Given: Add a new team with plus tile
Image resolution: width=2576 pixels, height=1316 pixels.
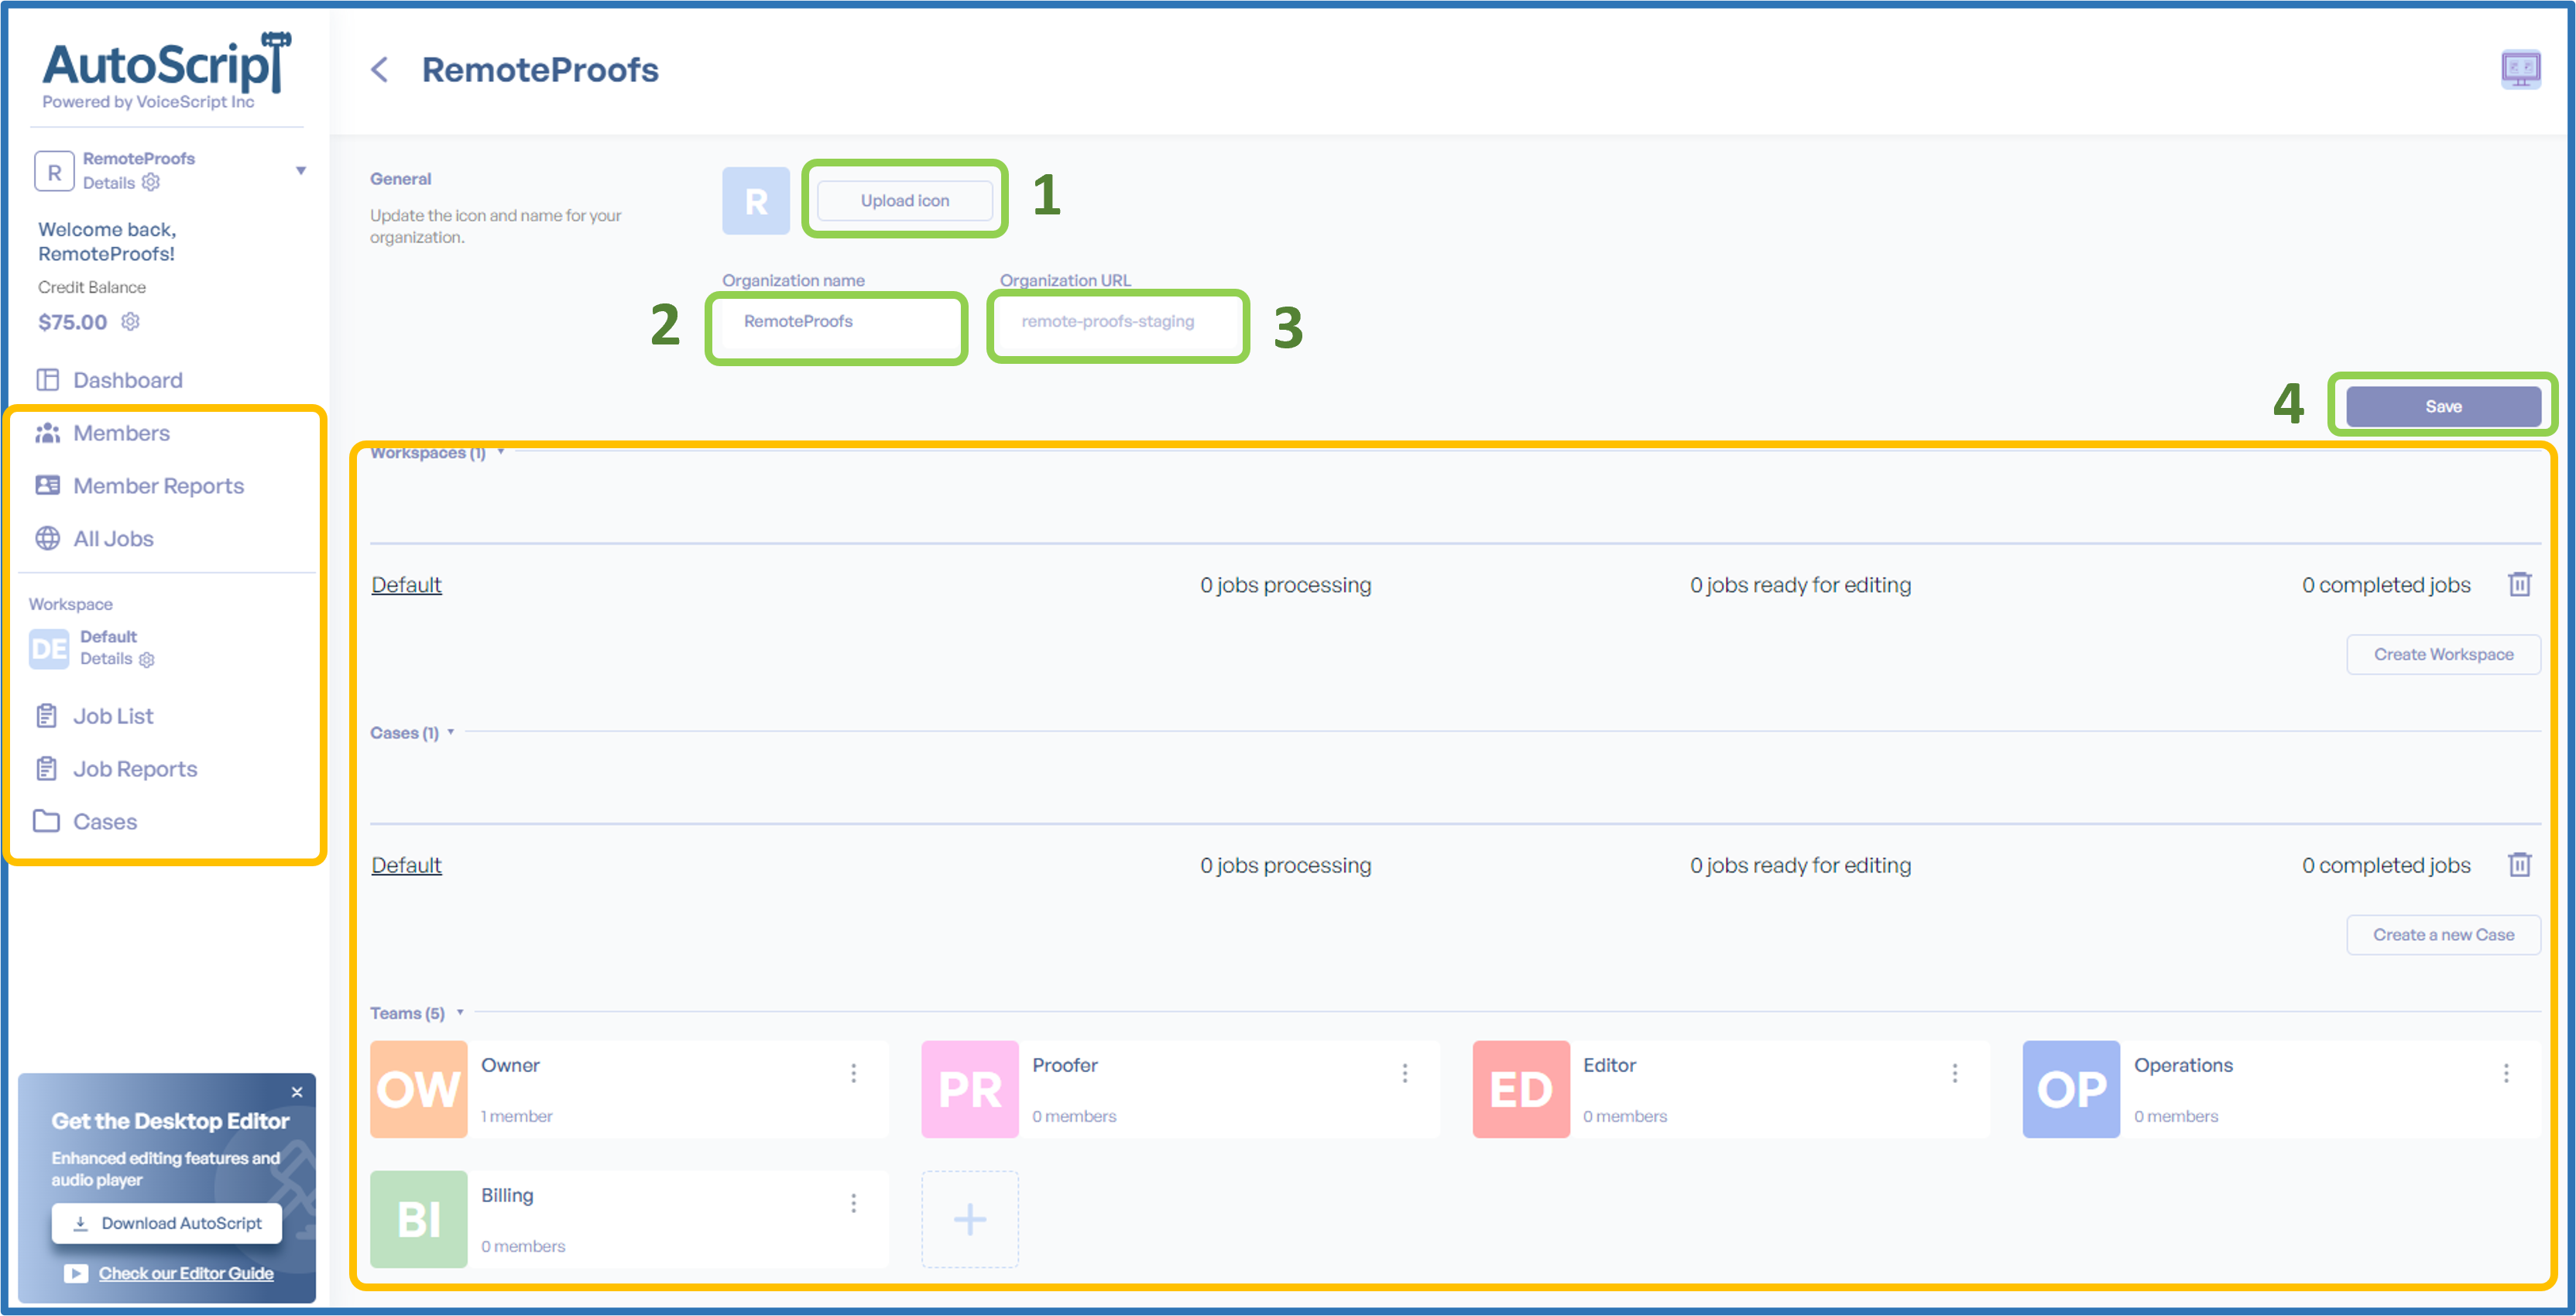Looking at the screenshot, I should click(969, 1219).
